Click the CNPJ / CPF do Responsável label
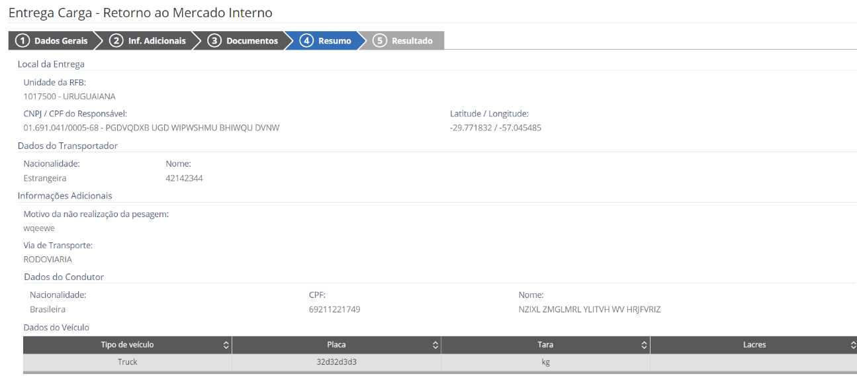 (x=75, y=114)
